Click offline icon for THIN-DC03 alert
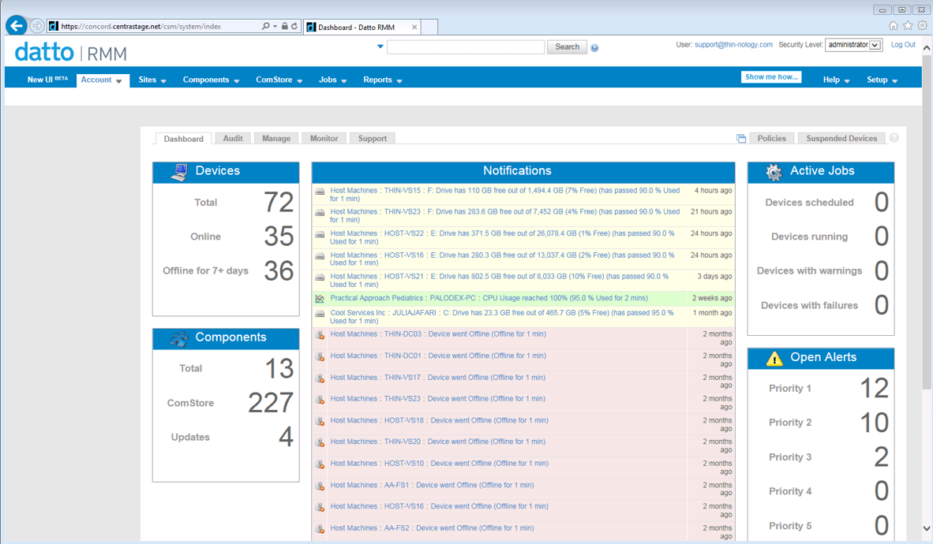The image size is (933, 544). point(320,335)
